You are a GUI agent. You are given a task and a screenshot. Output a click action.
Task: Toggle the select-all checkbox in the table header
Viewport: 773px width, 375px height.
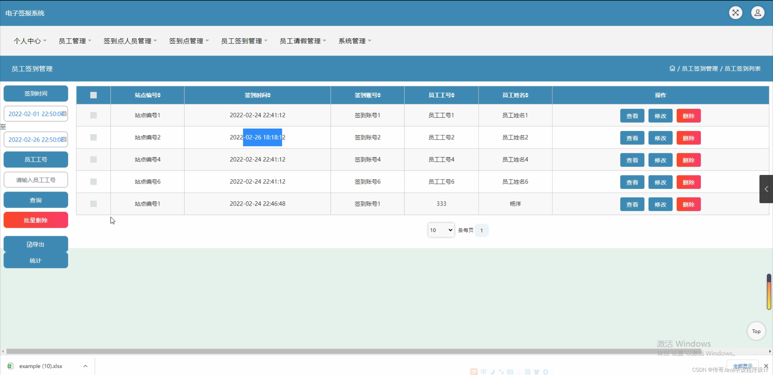(x=93, y=95)
